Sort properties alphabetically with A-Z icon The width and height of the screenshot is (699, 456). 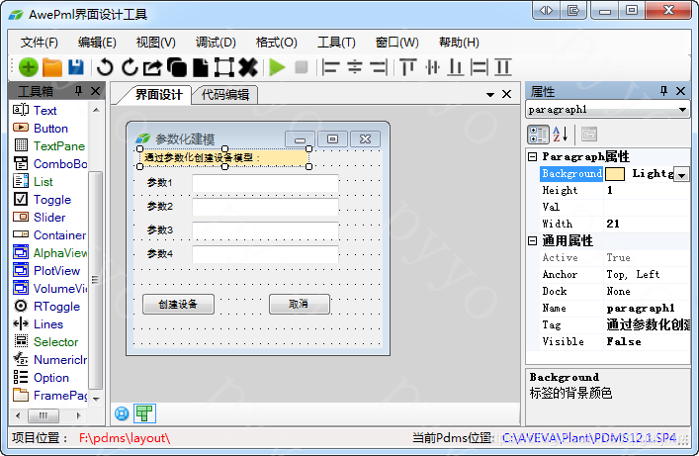560,135
